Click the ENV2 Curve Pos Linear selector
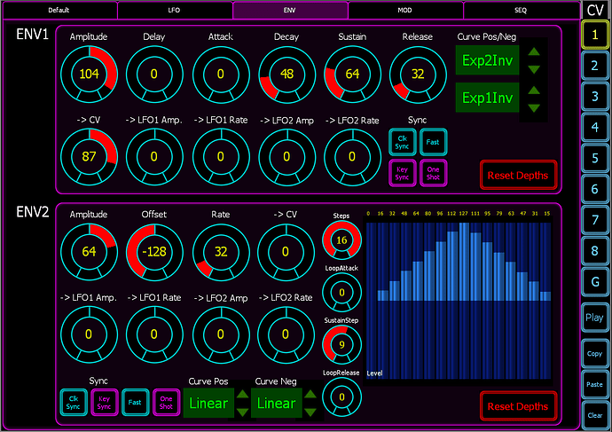The image size is (612, 432). 208,403
